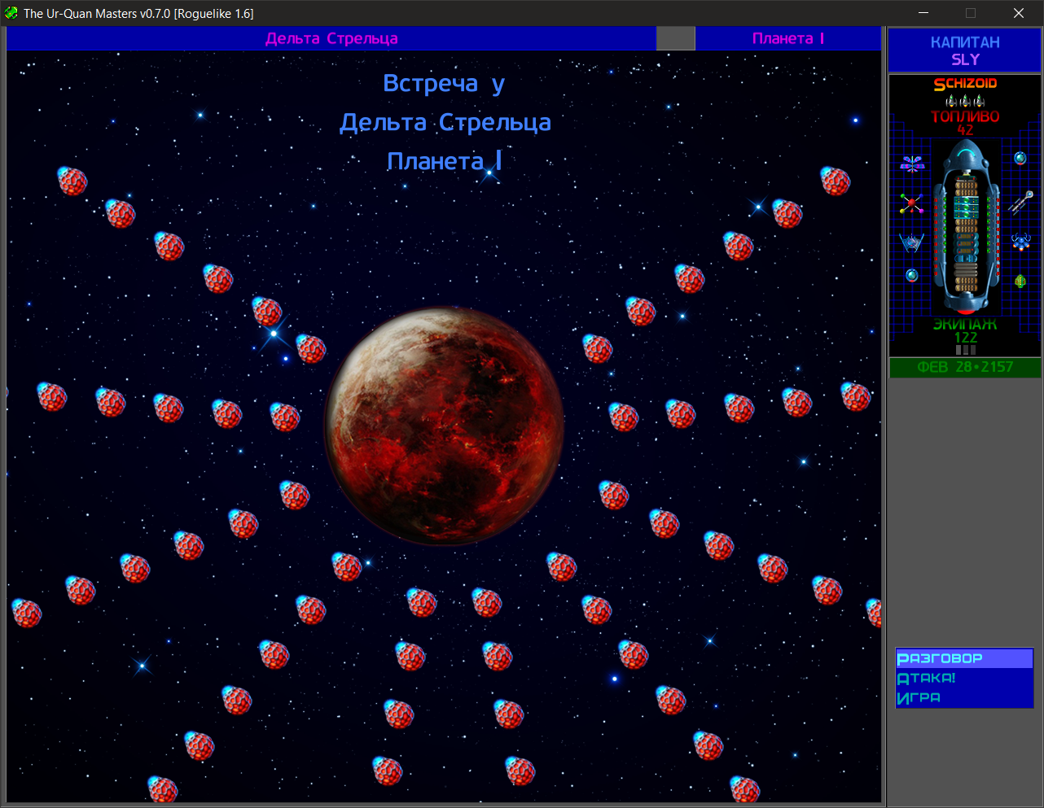Click the SCHIZOID ship name

965,84
